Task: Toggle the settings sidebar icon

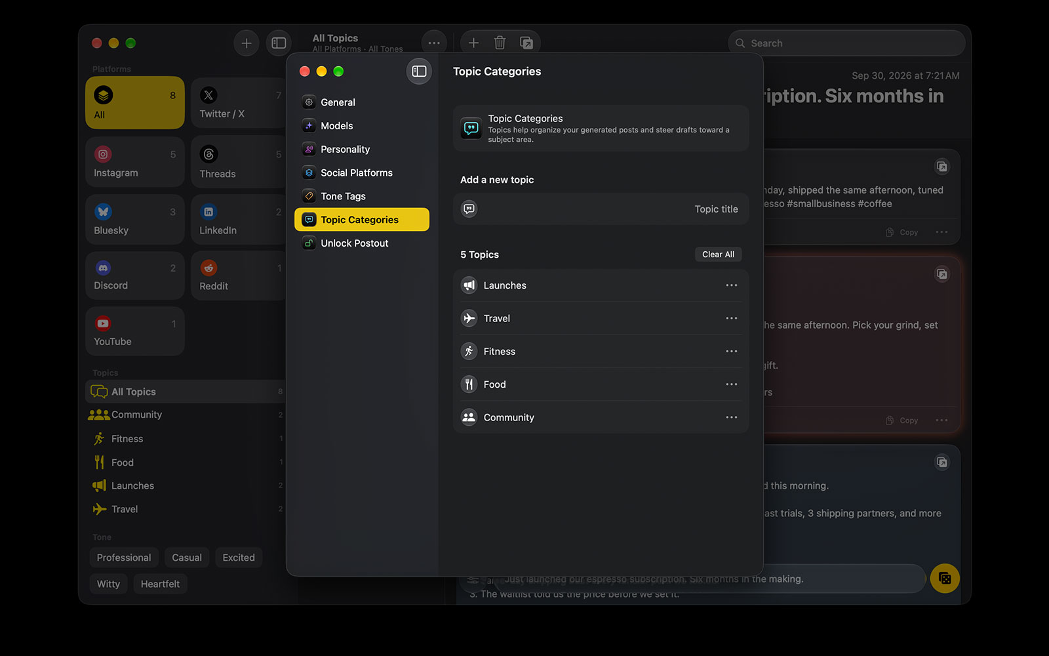Action: (419, 72)
